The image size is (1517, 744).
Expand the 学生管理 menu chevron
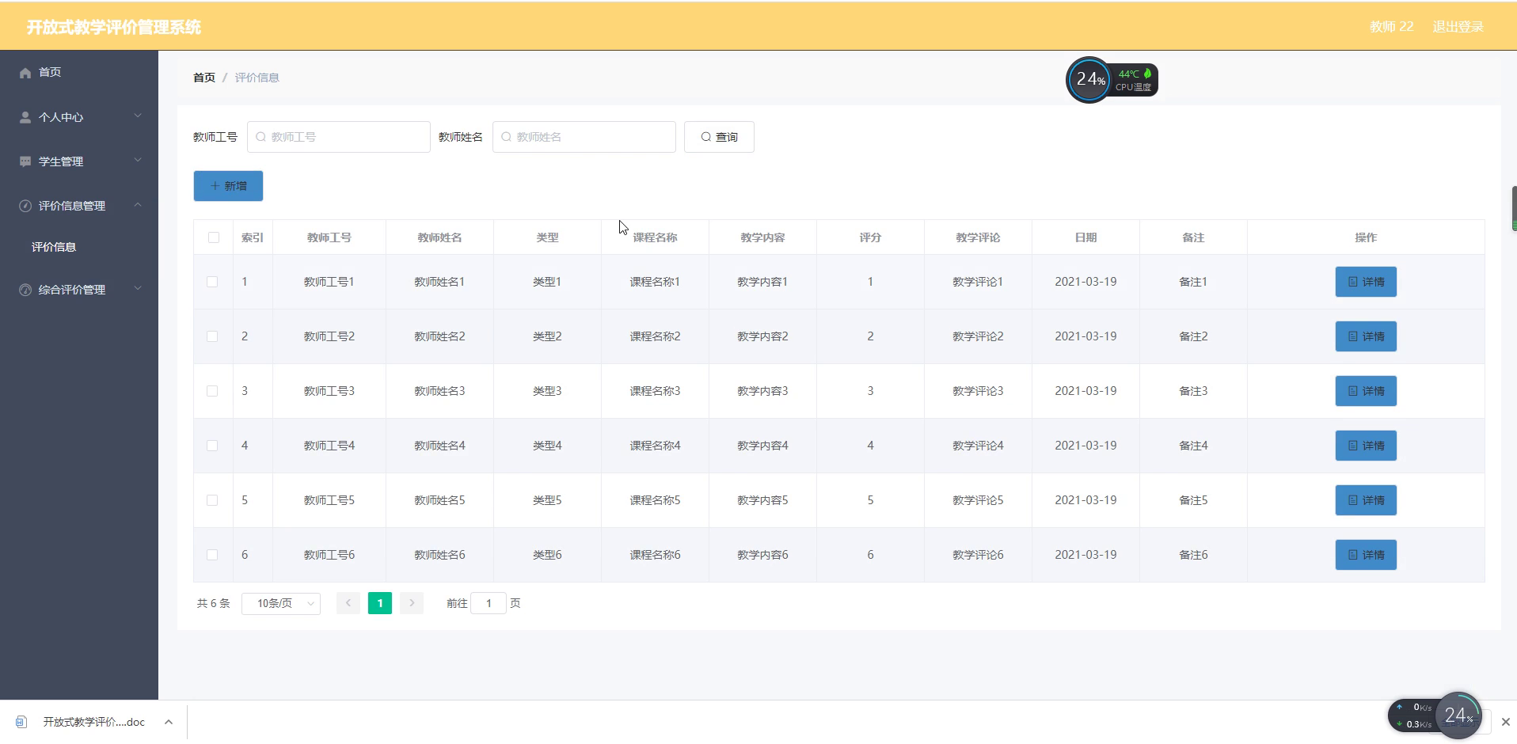138,161
